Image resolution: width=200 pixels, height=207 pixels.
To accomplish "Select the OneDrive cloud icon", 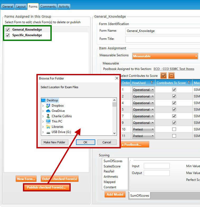I will pos(48,111).
